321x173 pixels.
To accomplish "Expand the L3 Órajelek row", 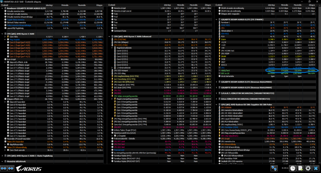I will (x=112, y=136).
